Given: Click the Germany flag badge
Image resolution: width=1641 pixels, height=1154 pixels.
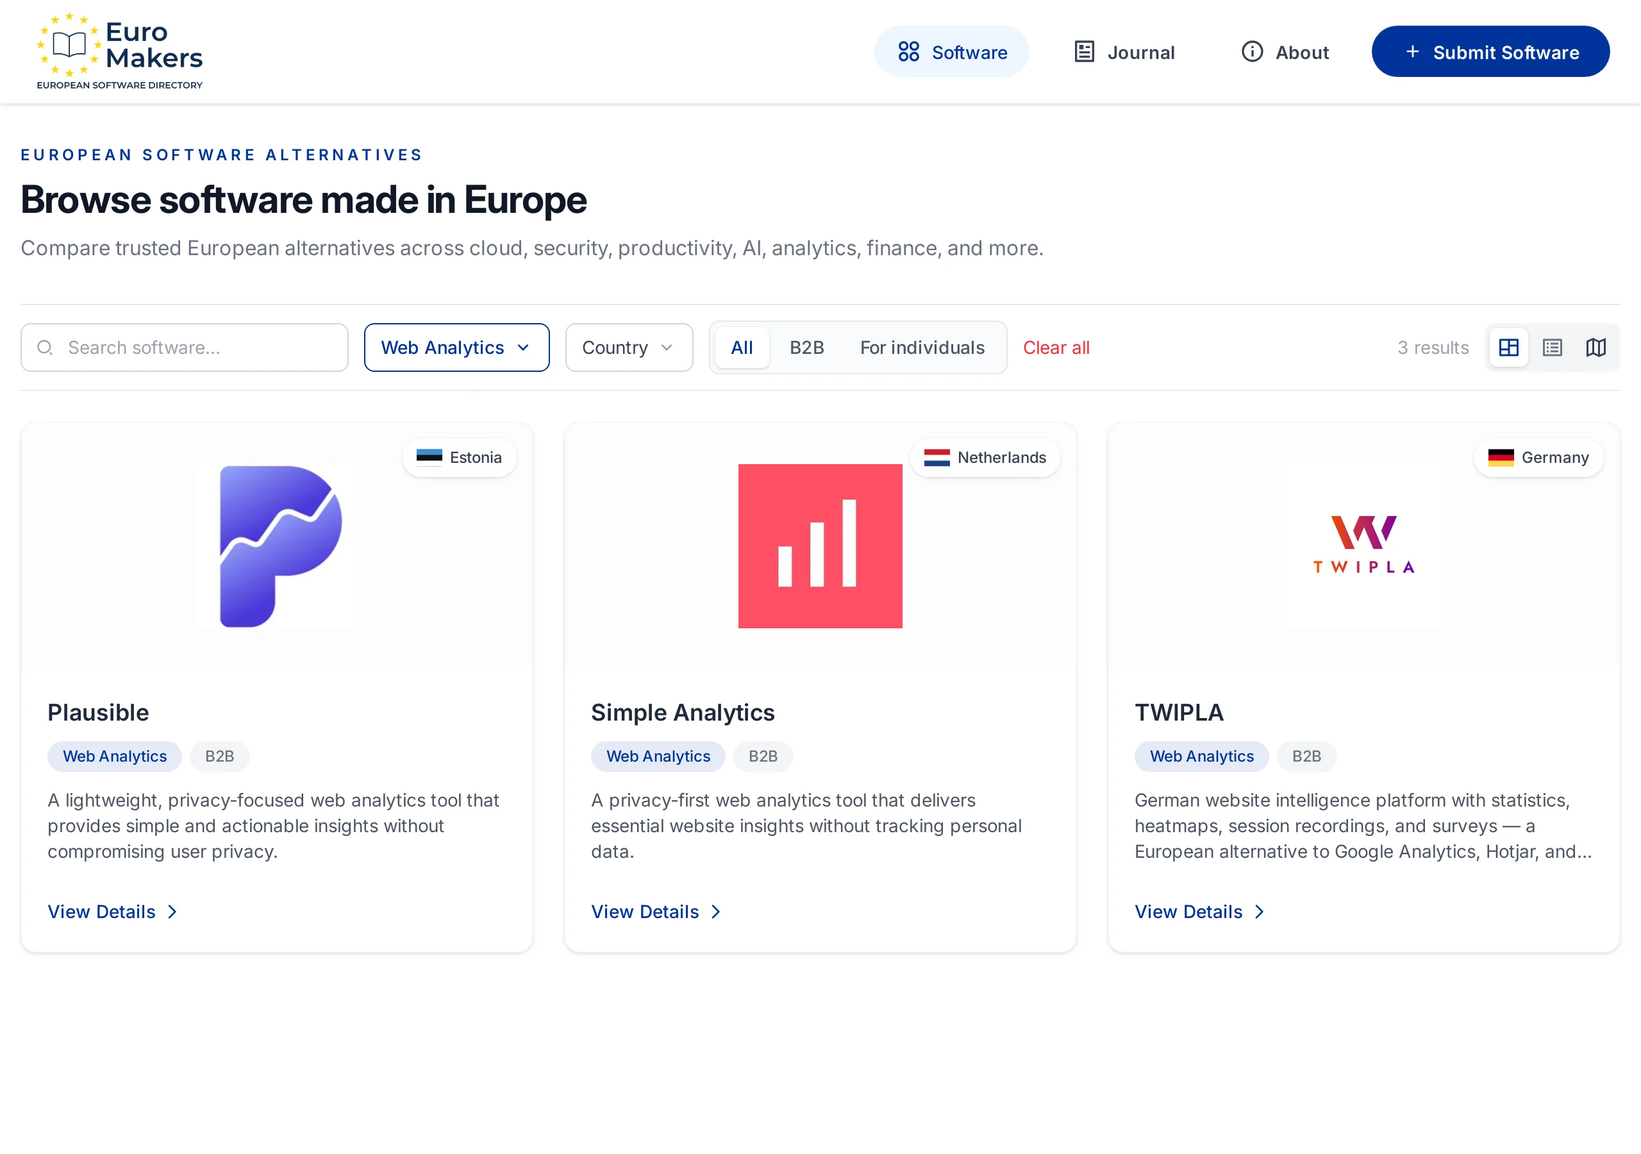Looking at the screenshot, I should pyautogui.click(x=1538, y=458).
